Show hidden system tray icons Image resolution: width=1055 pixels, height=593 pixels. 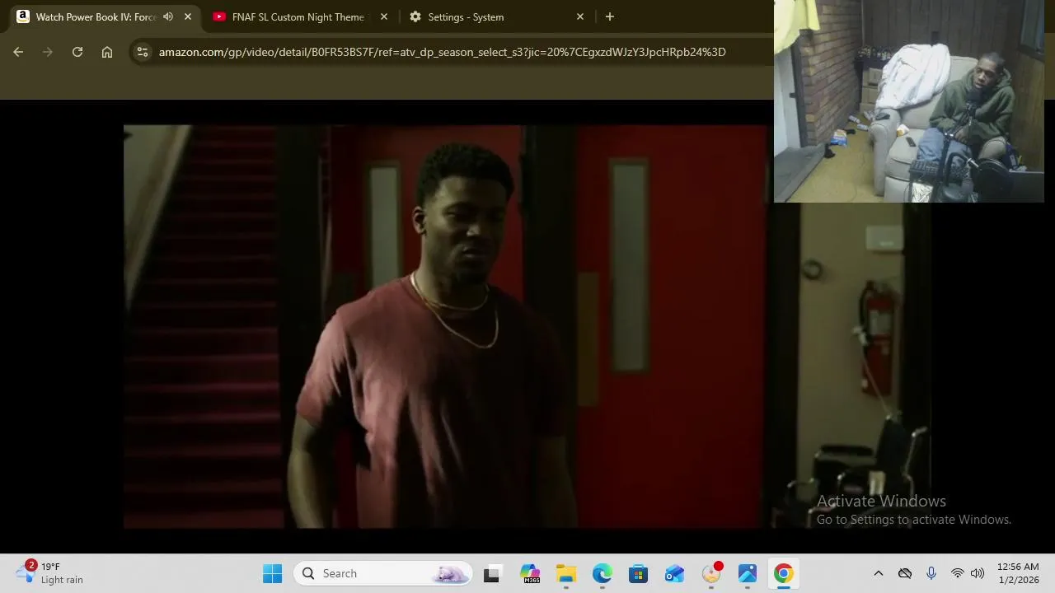879,573
